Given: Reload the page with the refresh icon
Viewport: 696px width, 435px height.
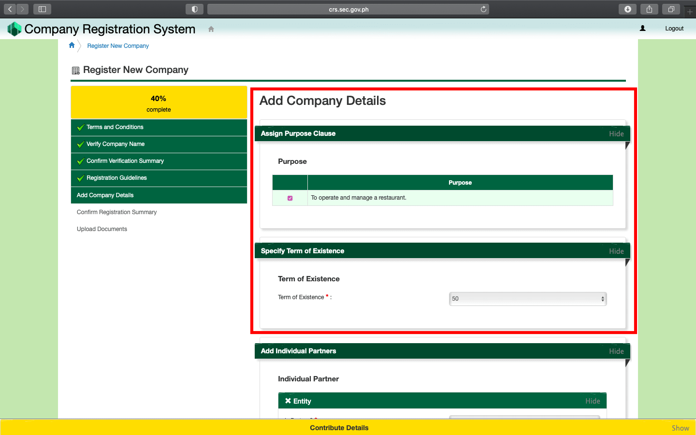Looking at the screenshot, I should (483, 9).
